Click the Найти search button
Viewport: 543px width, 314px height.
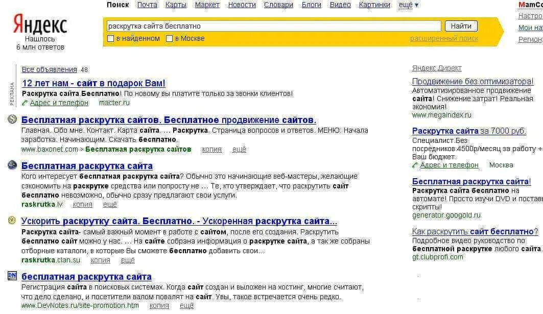461,26
